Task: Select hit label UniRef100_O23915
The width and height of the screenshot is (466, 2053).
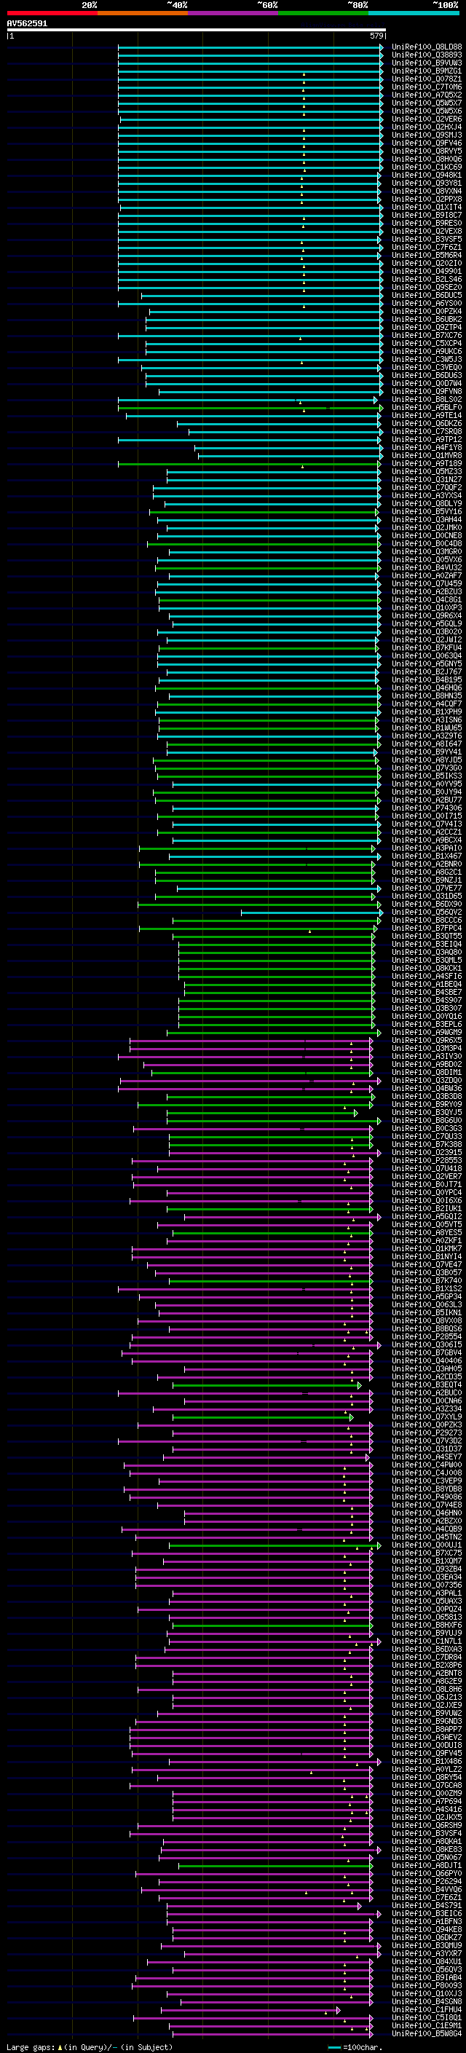Action: pos(427,1152)
